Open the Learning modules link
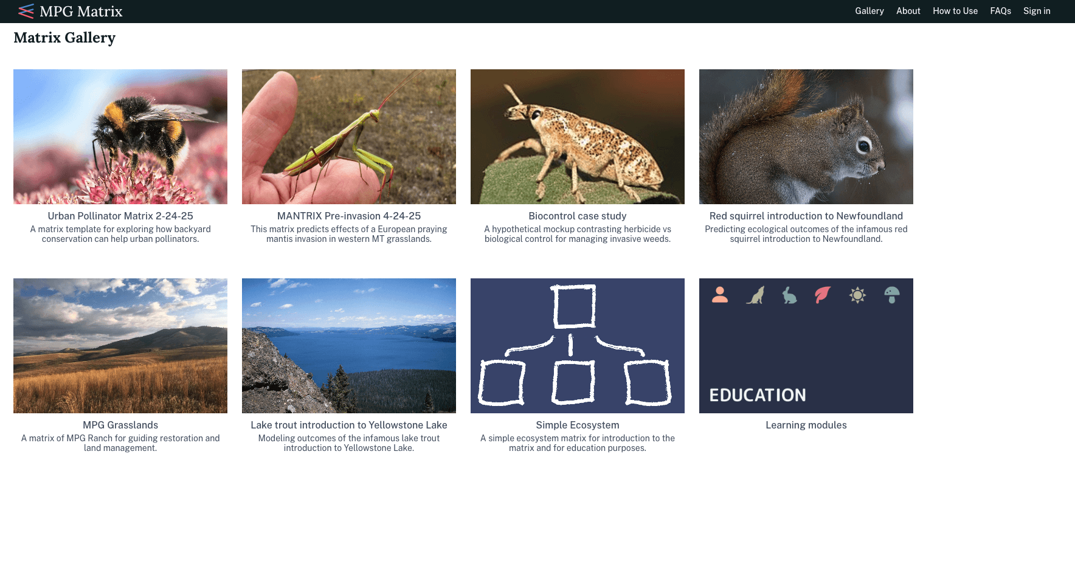This screenshot has width=1075, height=564. point(806,425)
